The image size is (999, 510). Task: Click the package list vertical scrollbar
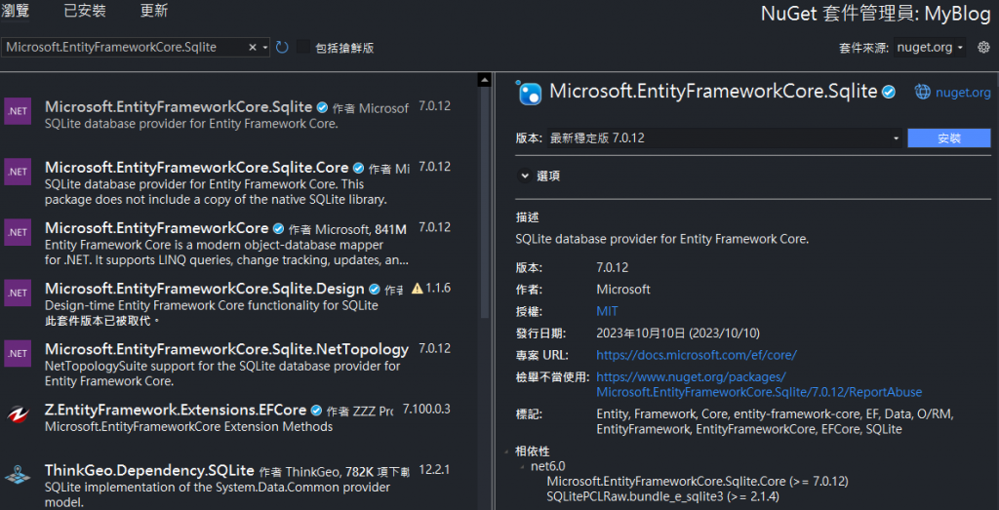click(x=484, y=204)
